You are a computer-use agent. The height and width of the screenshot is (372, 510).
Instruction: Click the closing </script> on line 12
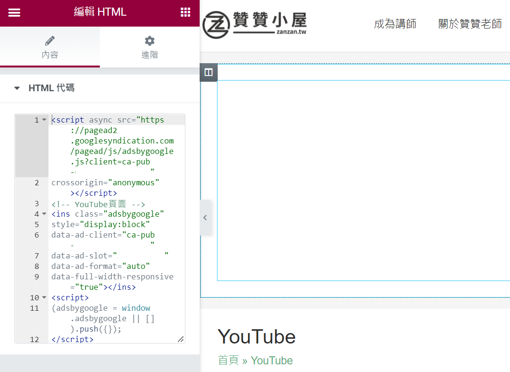click(x=72, y=339)
